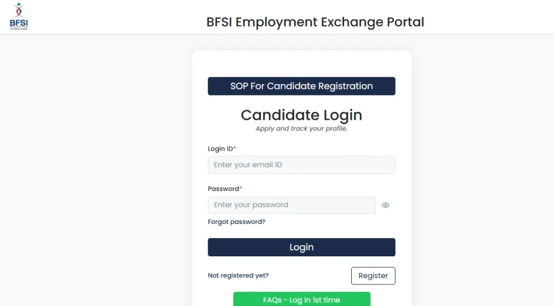Click the red asterisk beside Password

coord(241,188)
